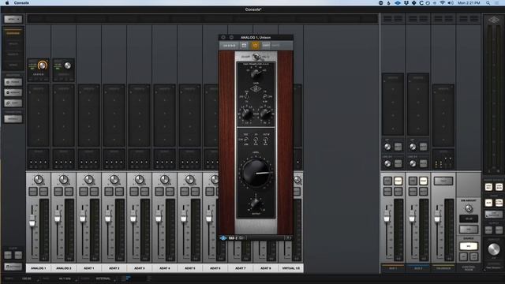This screenshot has width=505, height=284.
Task: Open the Apple menu
Action: tap(7, 3)
